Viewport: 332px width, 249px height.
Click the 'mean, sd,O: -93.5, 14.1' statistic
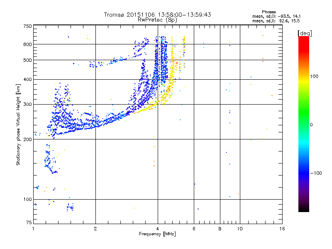pos(276,16)
